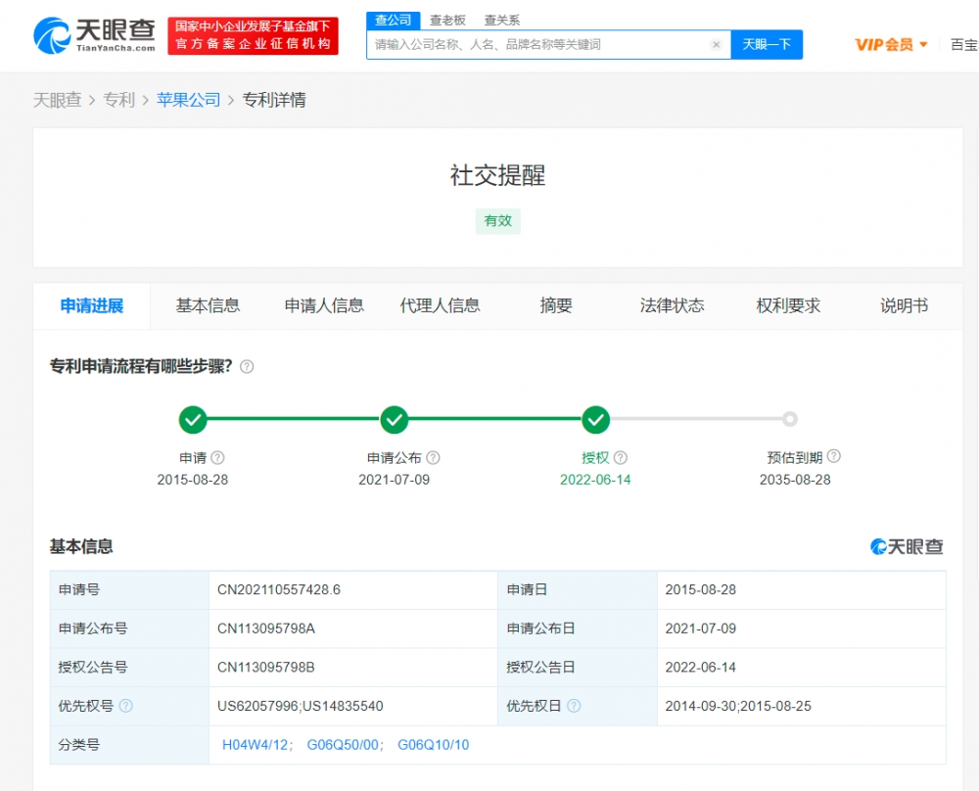979x791 pixels.
Task: Click priority number US62057996;US14835540
Action: pyautogui.click(x=301, y=706)
